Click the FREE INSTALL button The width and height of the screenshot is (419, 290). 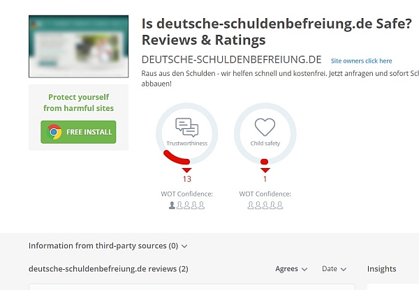[78, 132]
